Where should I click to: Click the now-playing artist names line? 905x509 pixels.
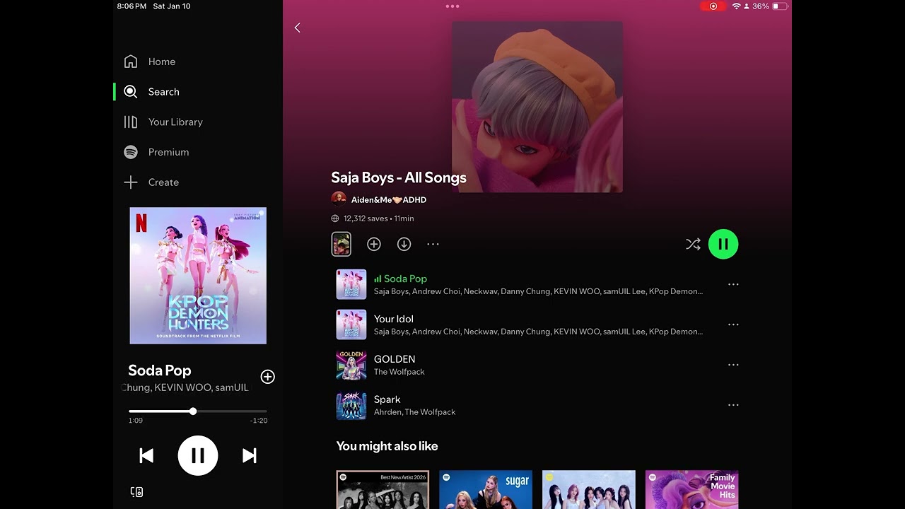click(186, 387)
